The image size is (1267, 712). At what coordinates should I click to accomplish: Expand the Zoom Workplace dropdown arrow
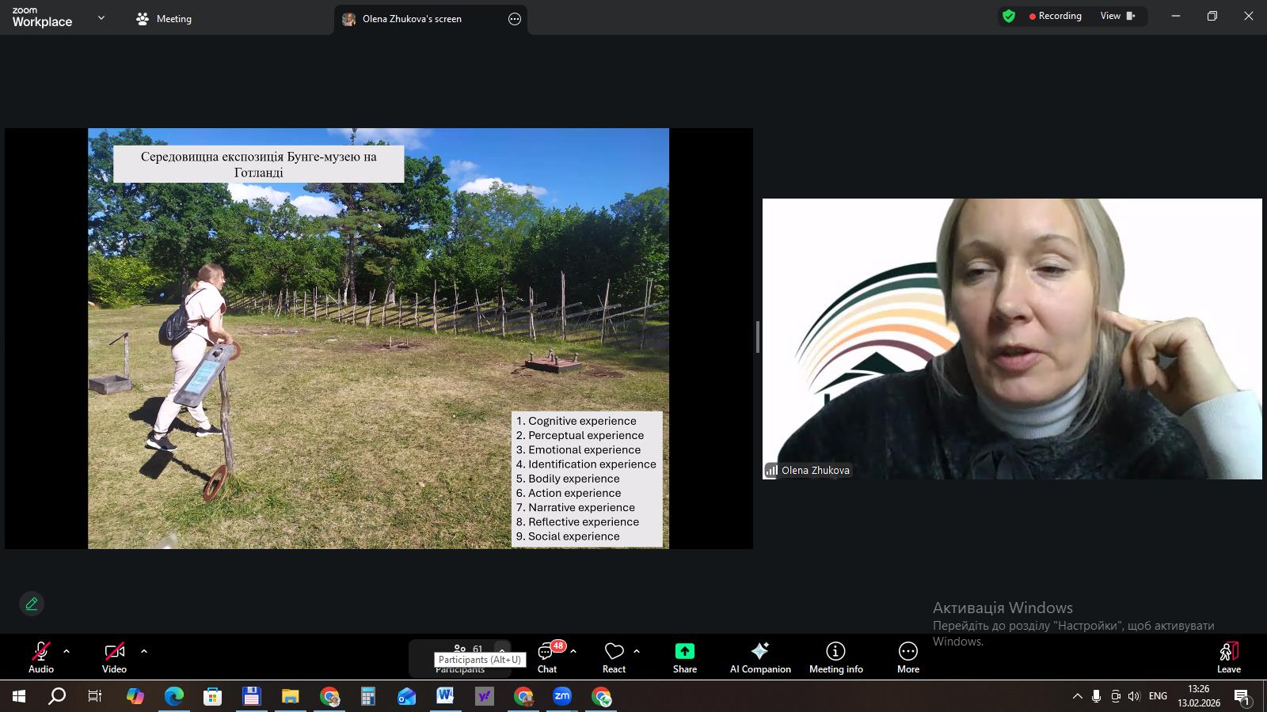pyautogui.click(x=101, y=18)
